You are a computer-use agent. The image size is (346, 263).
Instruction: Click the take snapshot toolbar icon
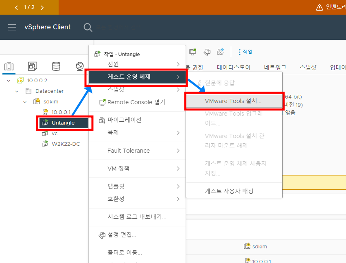(x=220, y=52)
